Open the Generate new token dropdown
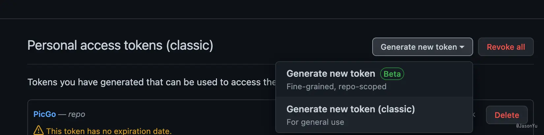The width and height of the screenshot is (544, 135). pos(419,47)
